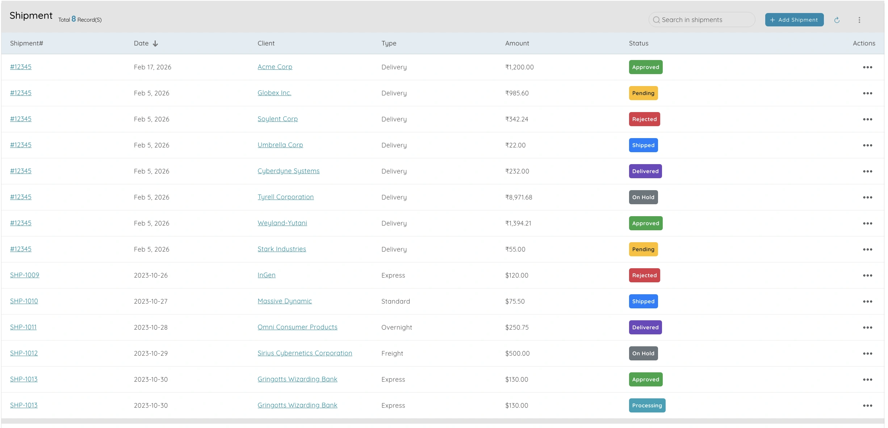Open the Cyberdyne Systems client link
This screenshot has width=888, height=428.
pos(288,171)
